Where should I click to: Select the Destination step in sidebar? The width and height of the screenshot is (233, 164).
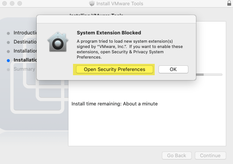(25, 42)
